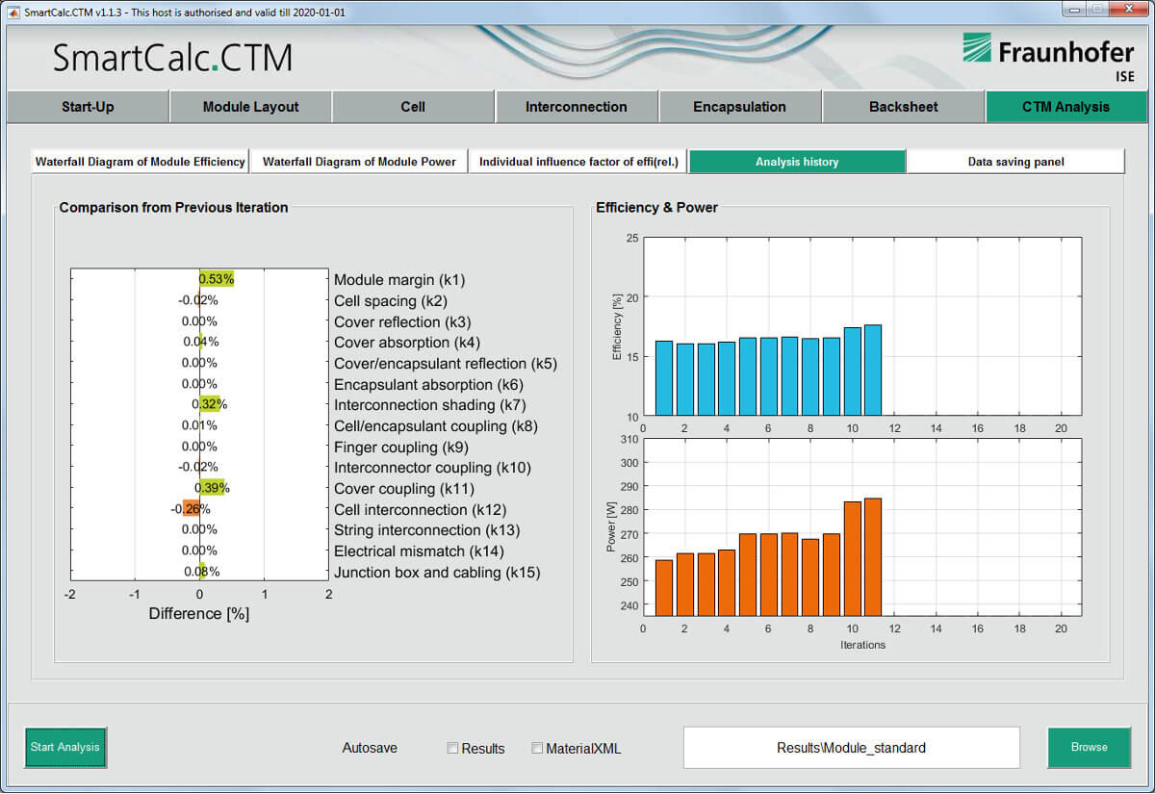Show Waterfall Diagram of Module Power
This screenshot has height=794, width=1155.
(x=359, y=162)
